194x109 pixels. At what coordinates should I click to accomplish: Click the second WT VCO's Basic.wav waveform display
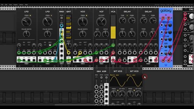pos(134,80)
